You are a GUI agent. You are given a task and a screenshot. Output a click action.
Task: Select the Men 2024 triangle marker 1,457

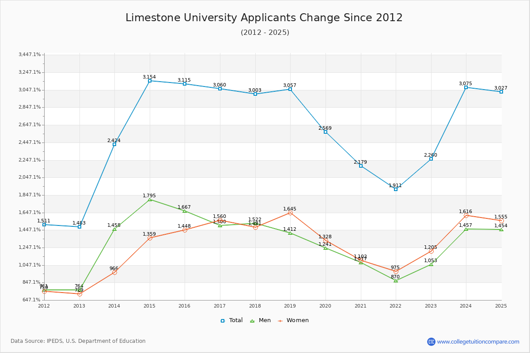[466, 229]
